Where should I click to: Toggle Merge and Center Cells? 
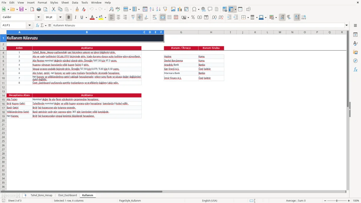click(x=163, y=17)
